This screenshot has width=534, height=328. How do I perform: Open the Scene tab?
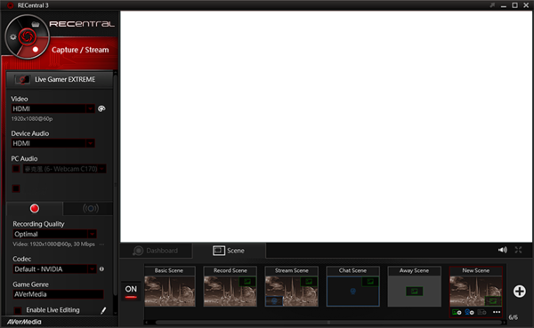coord(229,251)
